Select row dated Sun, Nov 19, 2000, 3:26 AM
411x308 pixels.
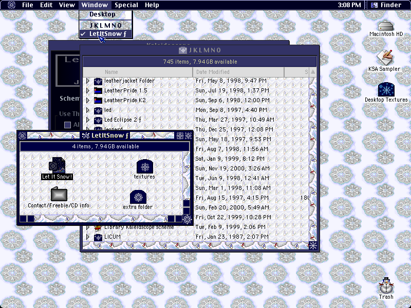tap(252, 169)
